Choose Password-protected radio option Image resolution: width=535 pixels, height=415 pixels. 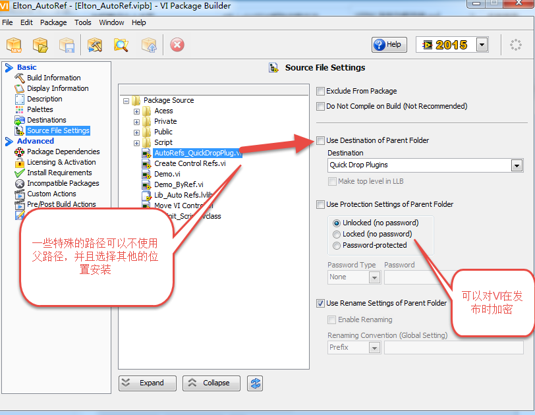(x=337, y=246)
